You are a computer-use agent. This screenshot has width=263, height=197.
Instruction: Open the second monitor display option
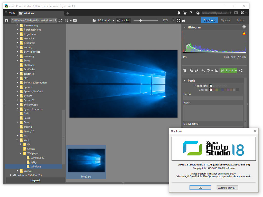tap(236, 13)
